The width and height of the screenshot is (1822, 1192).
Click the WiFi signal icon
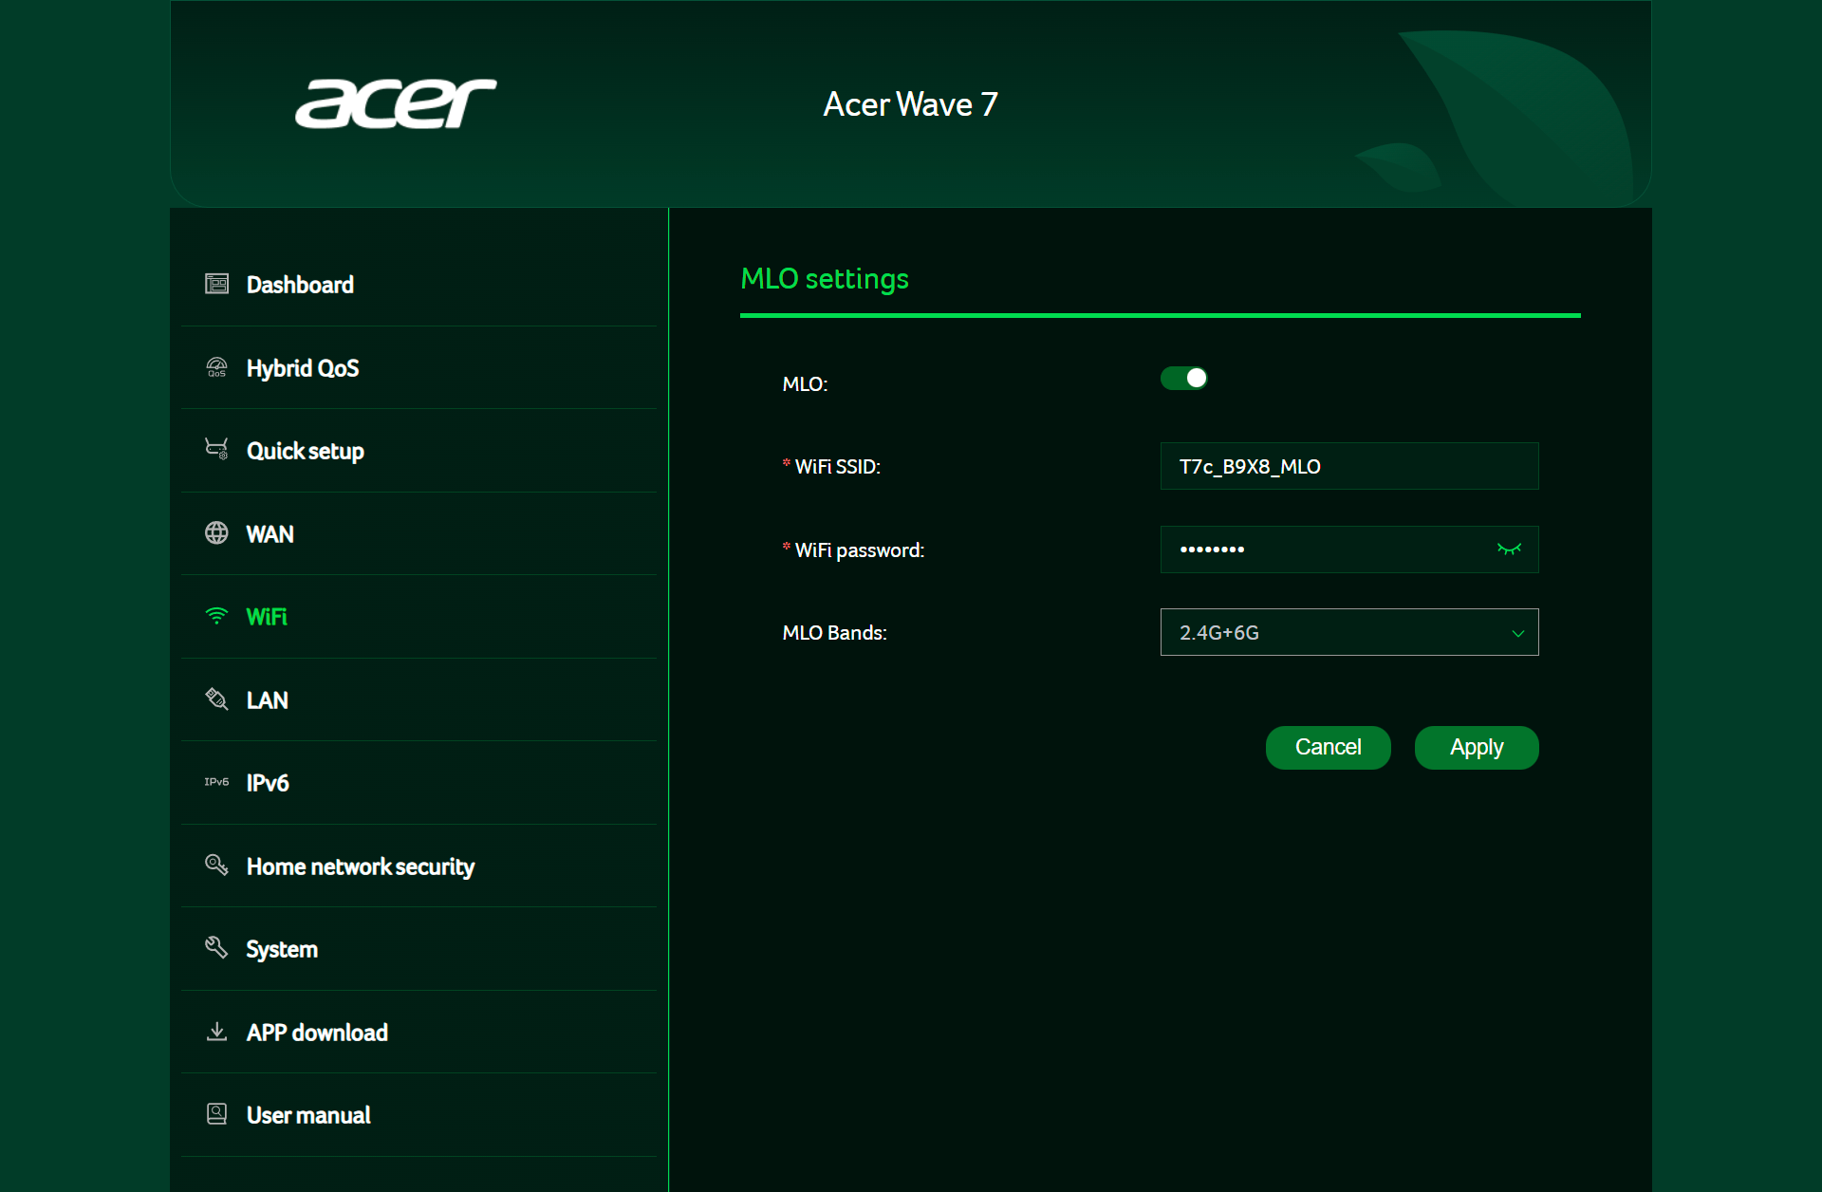click(216, 616)
